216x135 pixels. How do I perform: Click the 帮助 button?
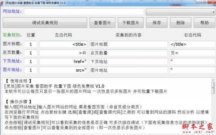pyautogui.click(x=204, y=23)
